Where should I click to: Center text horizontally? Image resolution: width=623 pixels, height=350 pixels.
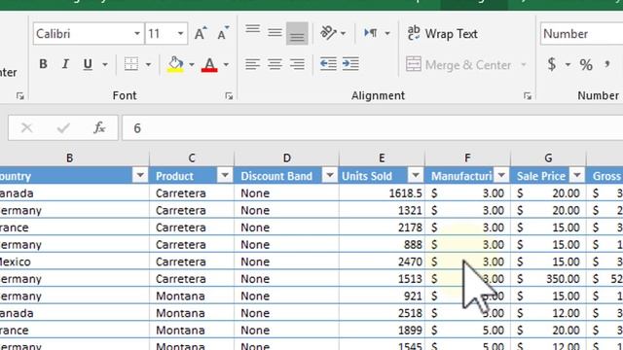[x=275, y=64]
